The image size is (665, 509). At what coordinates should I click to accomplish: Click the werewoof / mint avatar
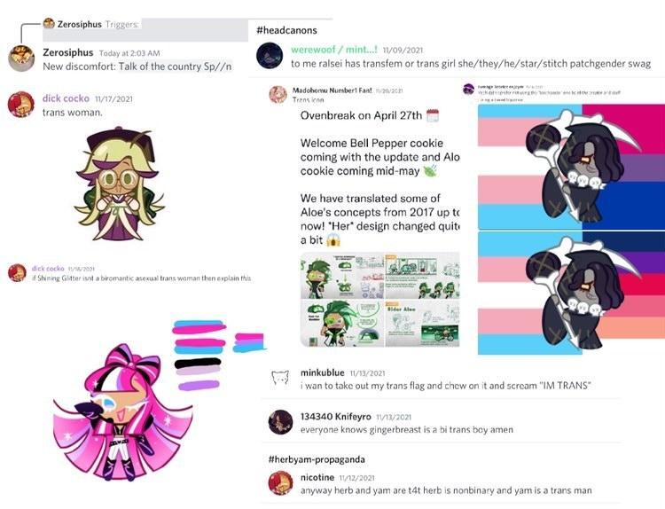270,56
